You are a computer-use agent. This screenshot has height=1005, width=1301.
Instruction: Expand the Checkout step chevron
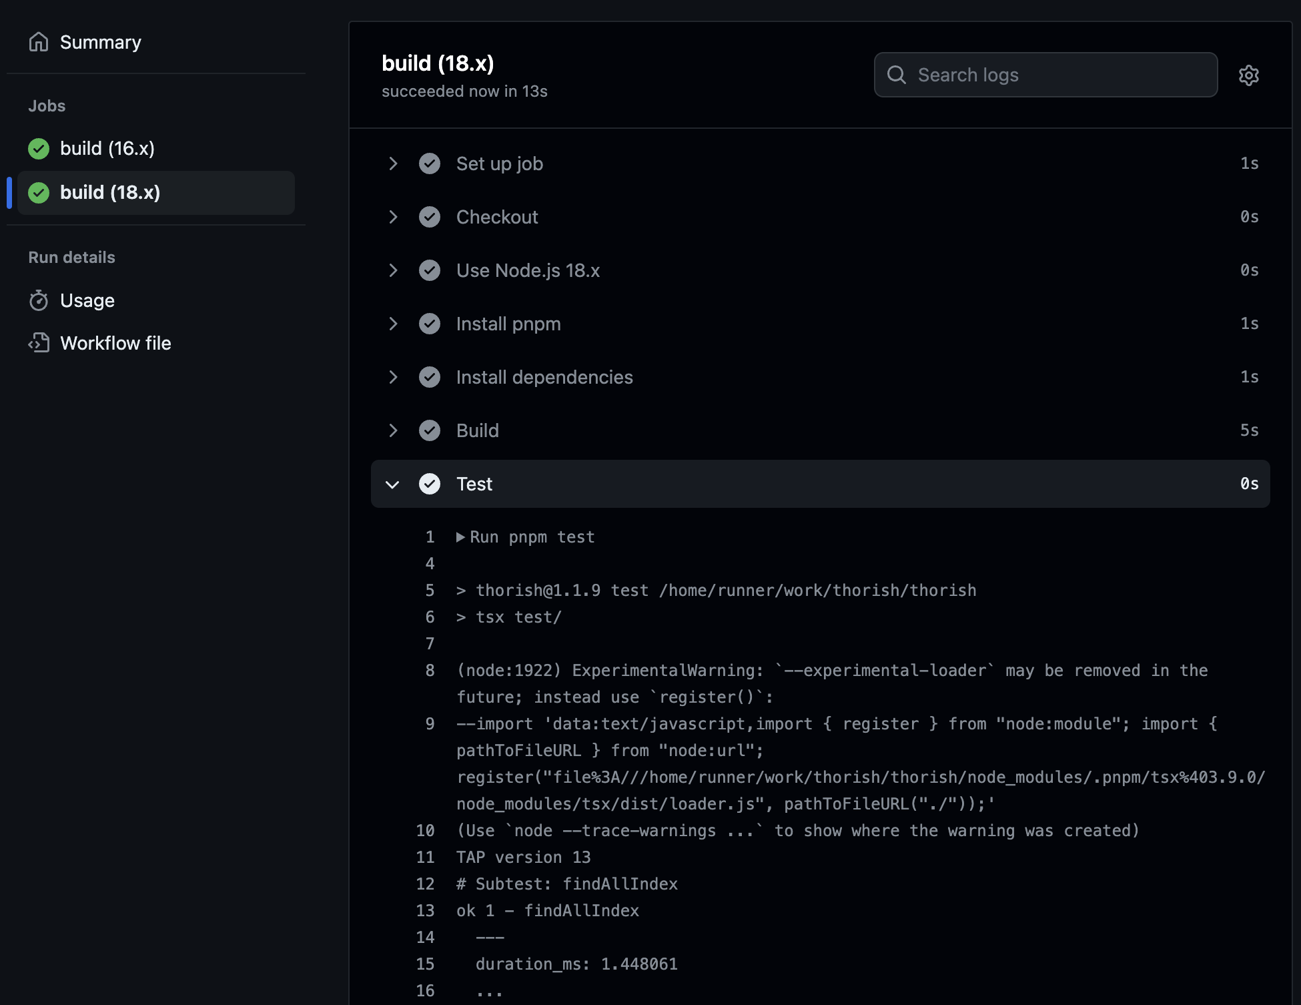pos(392,216)
